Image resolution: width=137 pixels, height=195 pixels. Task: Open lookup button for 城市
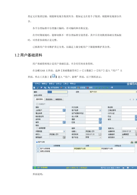64,122
